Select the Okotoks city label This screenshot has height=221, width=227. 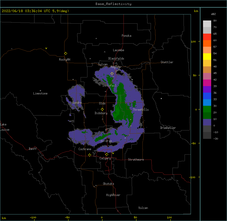(108, 184)
